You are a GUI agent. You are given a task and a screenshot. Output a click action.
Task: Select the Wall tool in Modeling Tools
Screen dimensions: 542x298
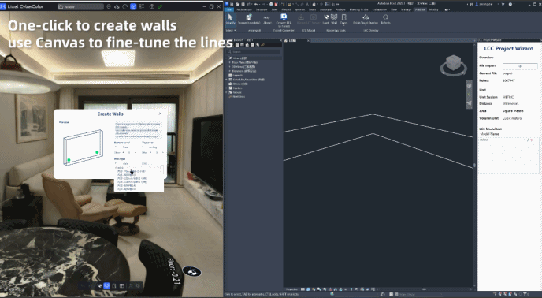[x=334, y=19]
